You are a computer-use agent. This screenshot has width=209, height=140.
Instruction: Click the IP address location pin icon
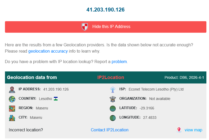coord(12,89)
